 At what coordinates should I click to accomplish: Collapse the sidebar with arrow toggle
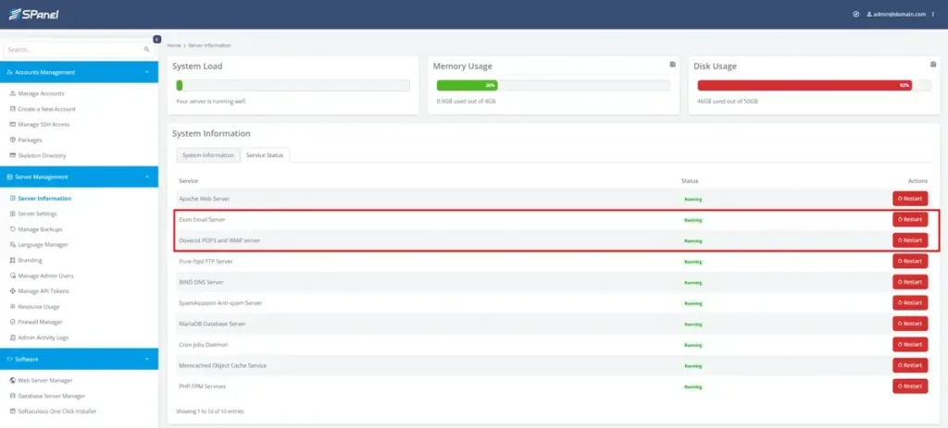tap(157, 39)
